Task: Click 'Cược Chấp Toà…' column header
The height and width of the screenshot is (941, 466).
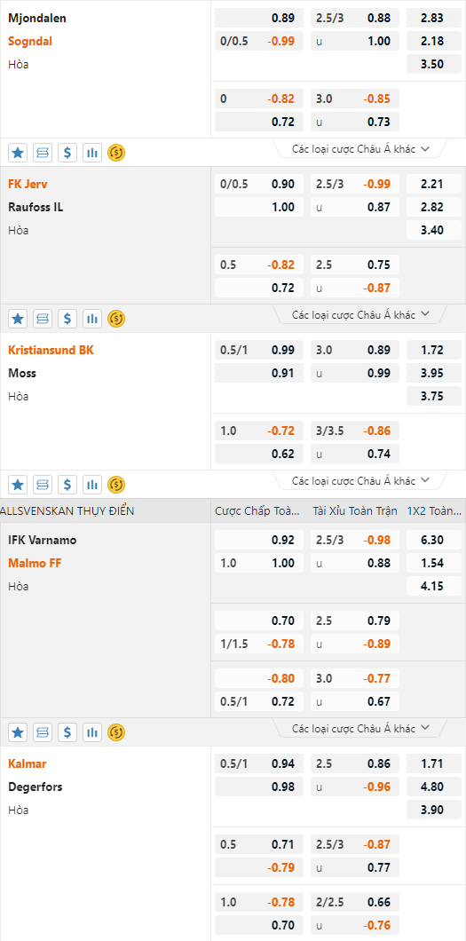Action: click(258, 511)
